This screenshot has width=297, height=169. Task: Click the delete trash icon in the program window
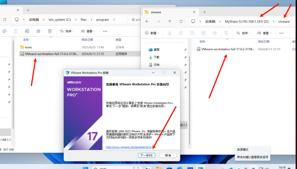(50, 31)
